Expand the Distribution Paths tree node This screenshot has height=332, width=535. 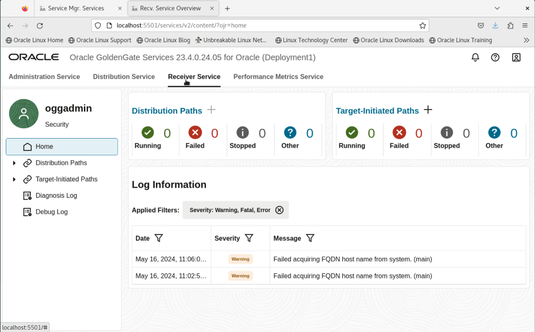point(14,163)
